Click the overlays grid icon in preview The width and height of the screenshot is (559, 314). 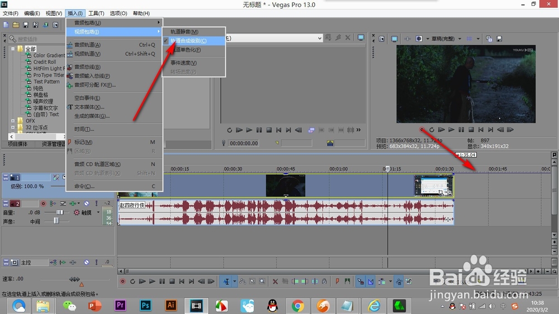pyautogui.click(x=470, y=39)
